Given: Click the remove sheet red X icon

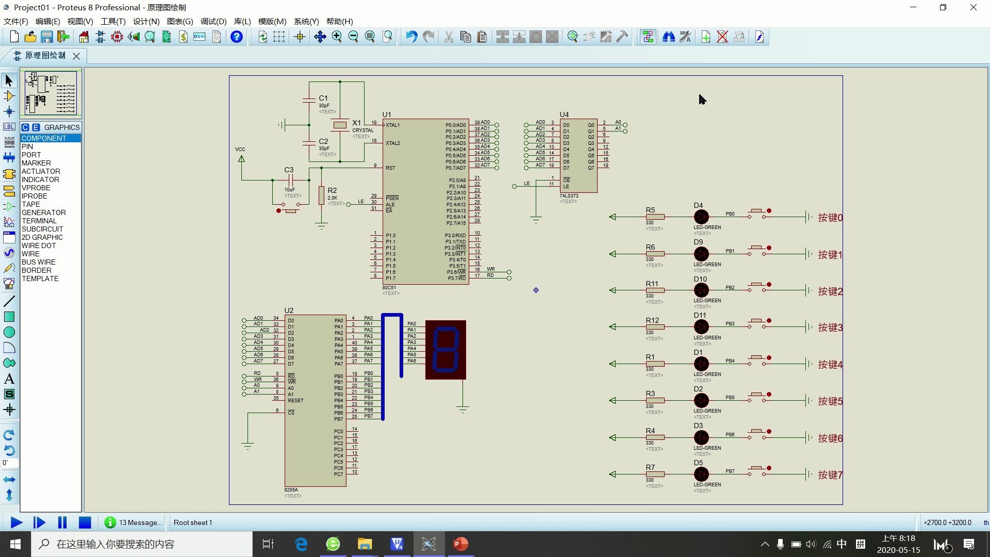Looking at the screenshot, I should pos(722,37).
